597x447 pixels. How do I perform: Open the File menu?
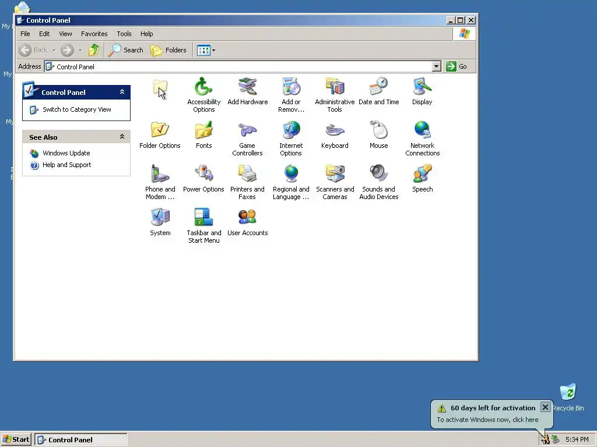[25, 34]
